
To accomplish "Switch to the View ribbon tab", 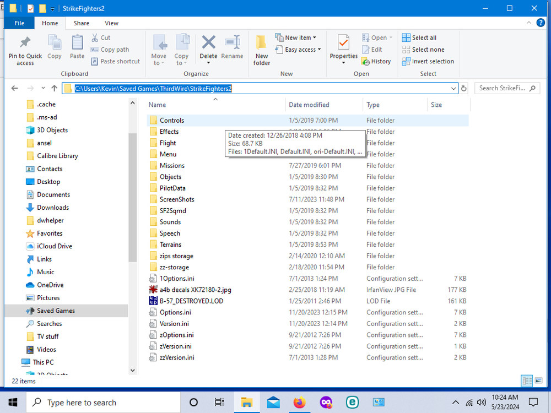I will (x=111, y=23).
